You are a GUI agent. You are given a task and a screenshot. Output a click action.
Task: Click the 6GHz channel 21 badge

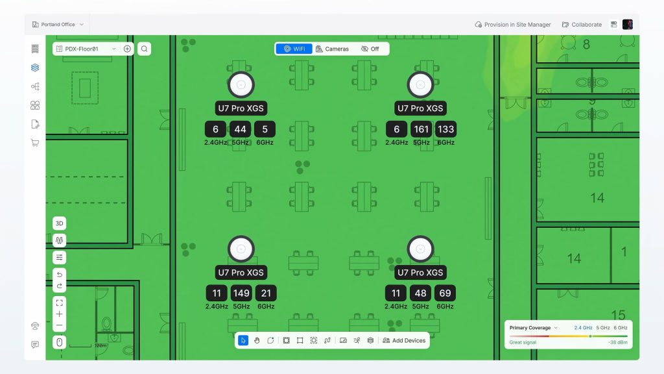coord(266,293)
